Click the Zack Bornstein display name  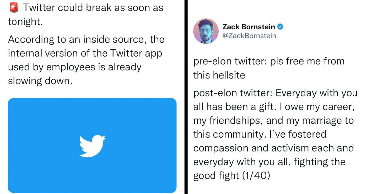pos(249,27)
